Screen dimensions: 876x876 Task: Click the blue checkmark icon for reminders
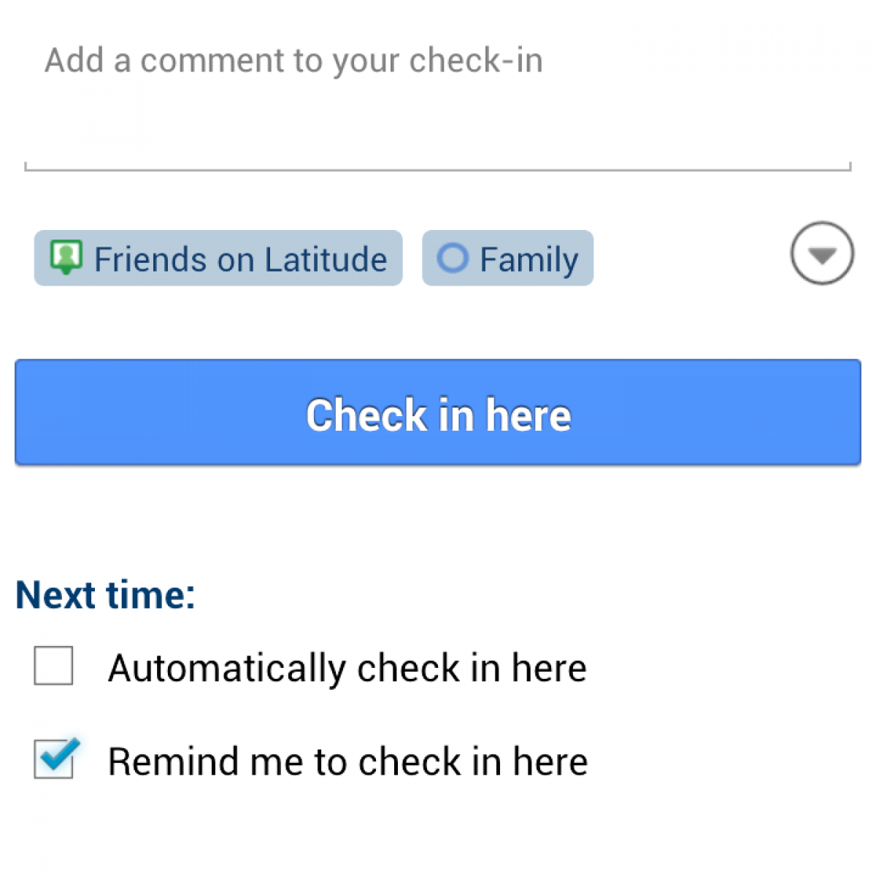click(x=58, y=756)
